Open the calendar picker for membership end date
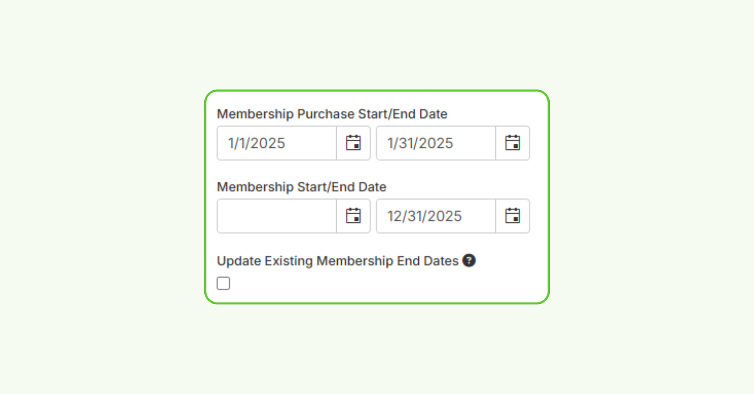 click(513, 216)
